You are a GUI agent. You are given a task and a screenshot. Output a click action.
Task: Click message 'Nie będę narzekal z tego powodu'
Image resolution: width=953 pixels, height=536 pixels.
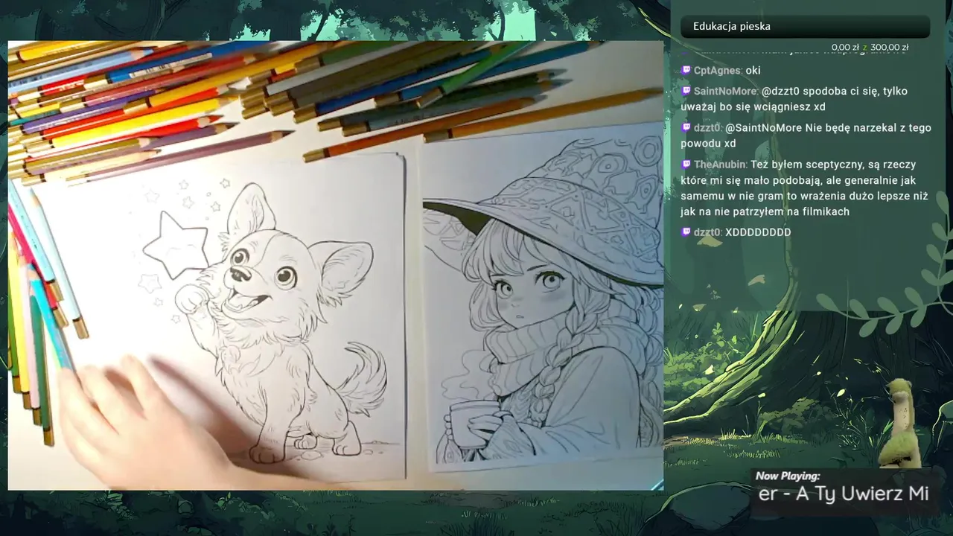[x=806, y=135]
